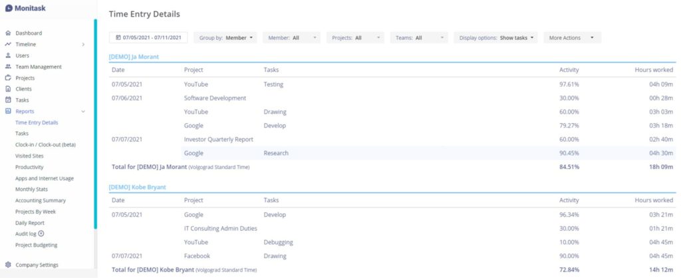The width and height of the screenshot is (681, 278).
Task: Click the Audit log upgrade circle icon
Action: click(41, 233)
